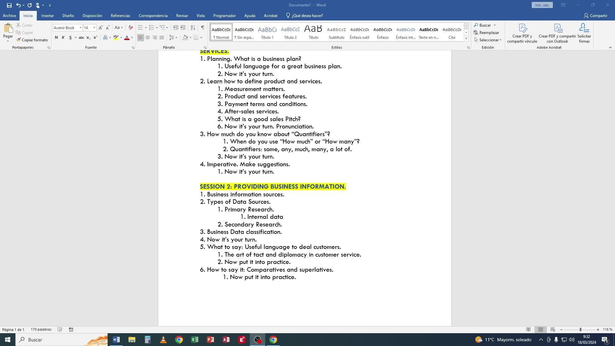Expand the styles gallery list

click(x=466, y=39)
